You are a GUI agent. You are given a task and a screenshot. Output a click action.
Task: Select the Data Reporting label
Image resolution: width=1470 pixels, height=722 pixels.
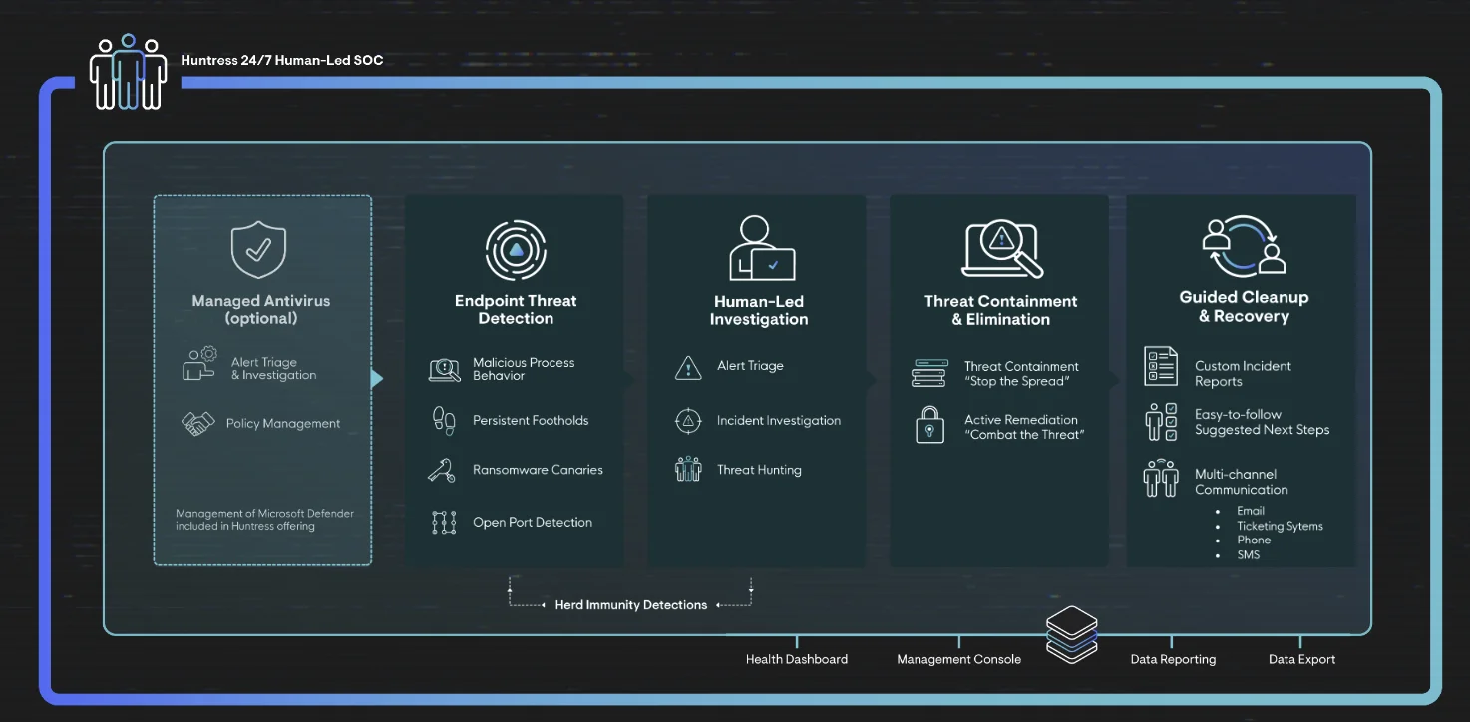[1173, 659]
